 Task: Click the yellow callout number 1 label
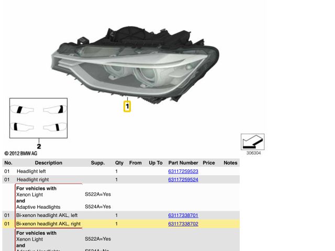click(x=127, y=107)
